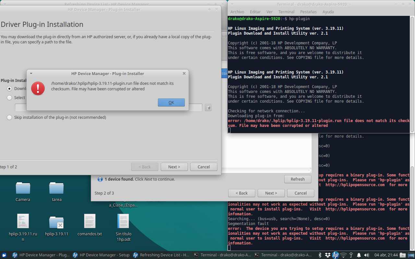Open the Ayuda menu in Terminal
Image resolution: width=415 pixels, height=259 pixels.
point(328,12)
